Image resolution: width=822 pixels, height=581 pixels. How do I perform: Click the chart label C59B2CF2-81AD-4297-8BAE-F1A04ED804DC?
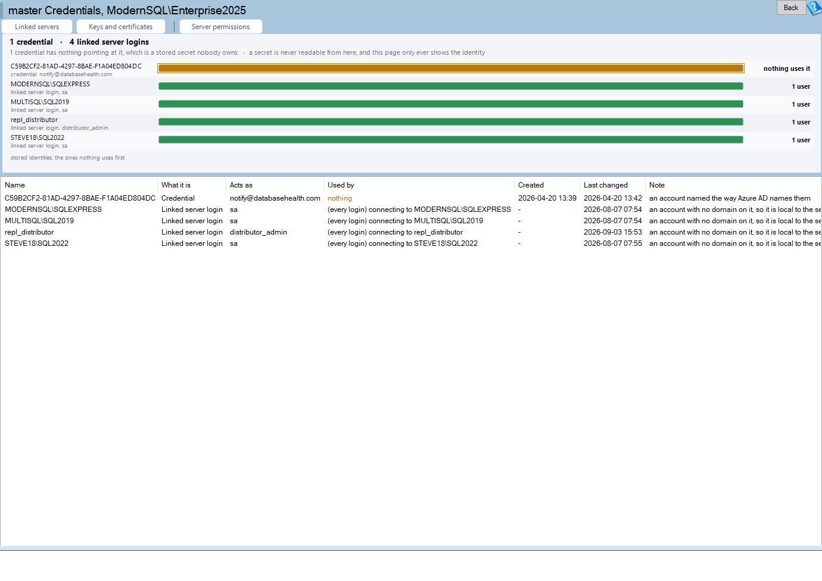point(76,66)
